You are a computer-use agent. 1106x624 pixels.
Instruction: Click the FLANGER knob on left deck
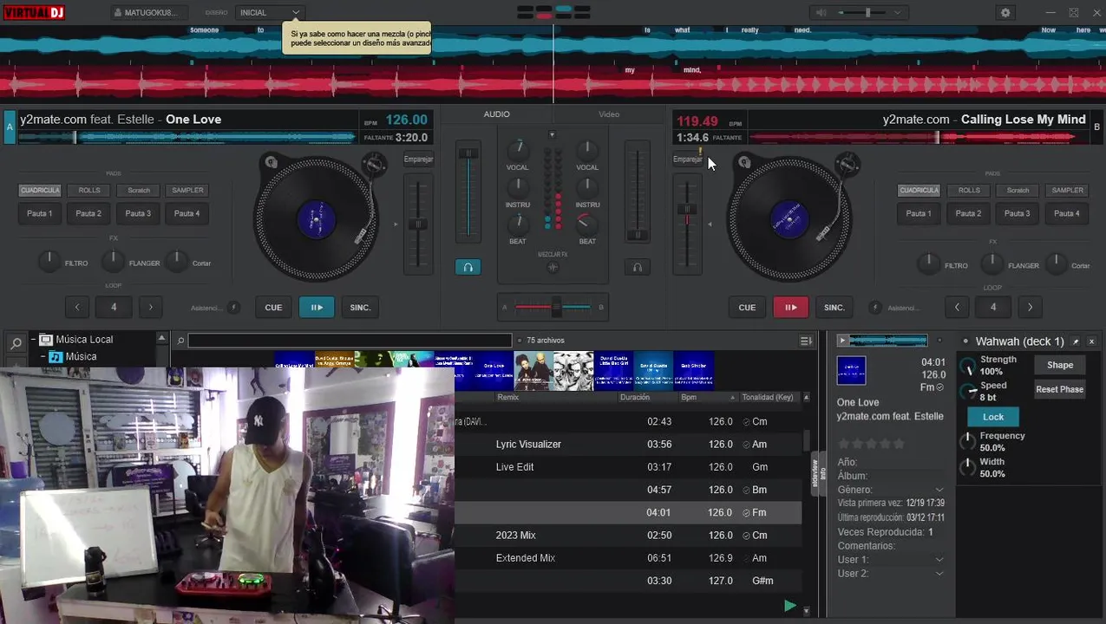(113, 260)
